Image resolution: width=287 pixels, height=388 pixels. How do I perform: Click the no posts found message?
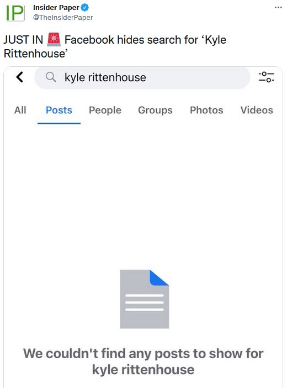[x=143, y=361]
